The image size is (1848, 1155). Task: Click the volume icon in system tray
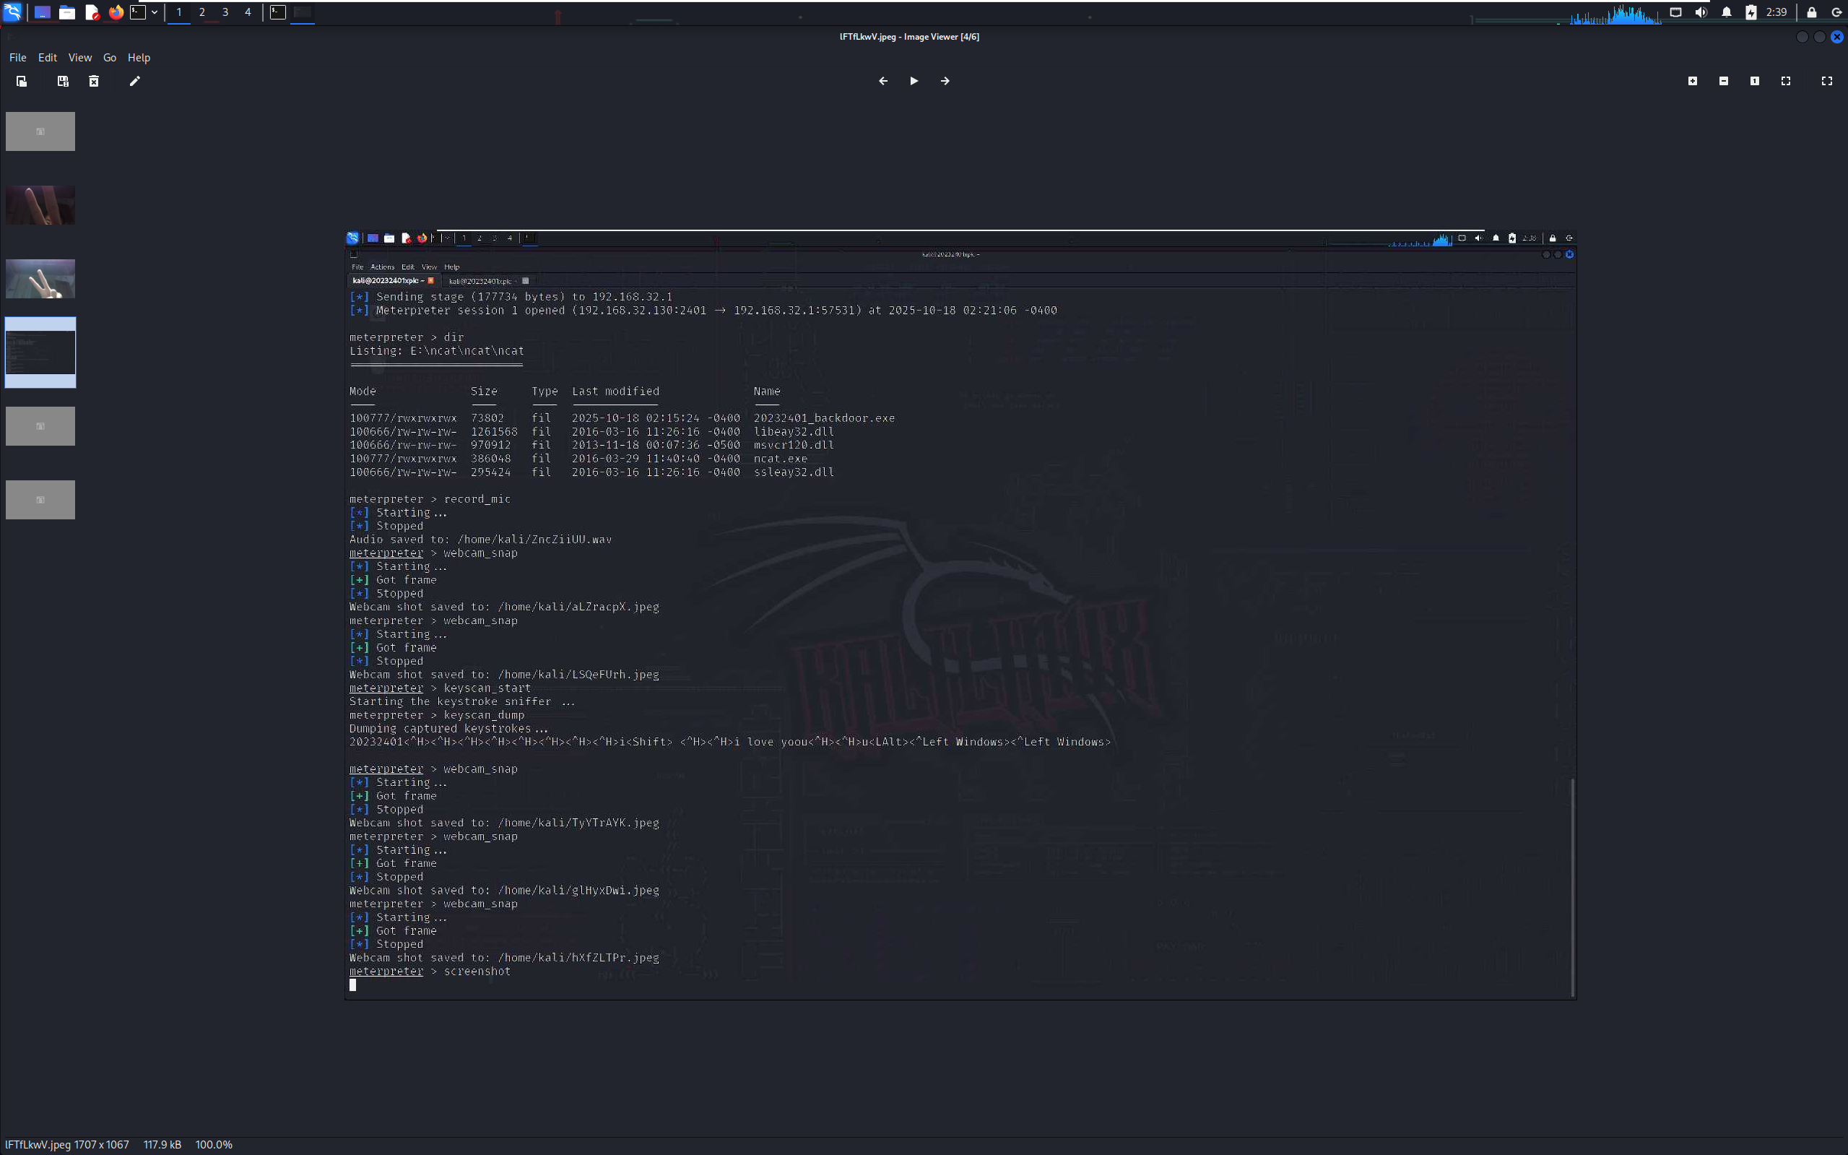coord(1701,12)
